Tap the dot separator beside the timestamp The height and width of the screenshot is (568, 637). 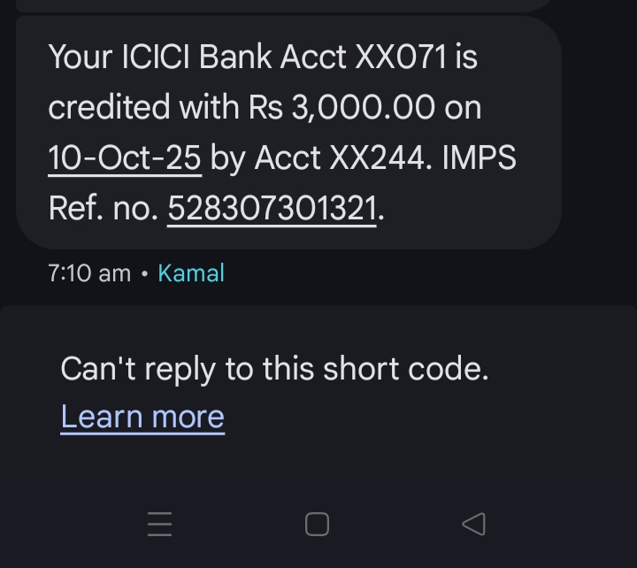pos(144,274)
